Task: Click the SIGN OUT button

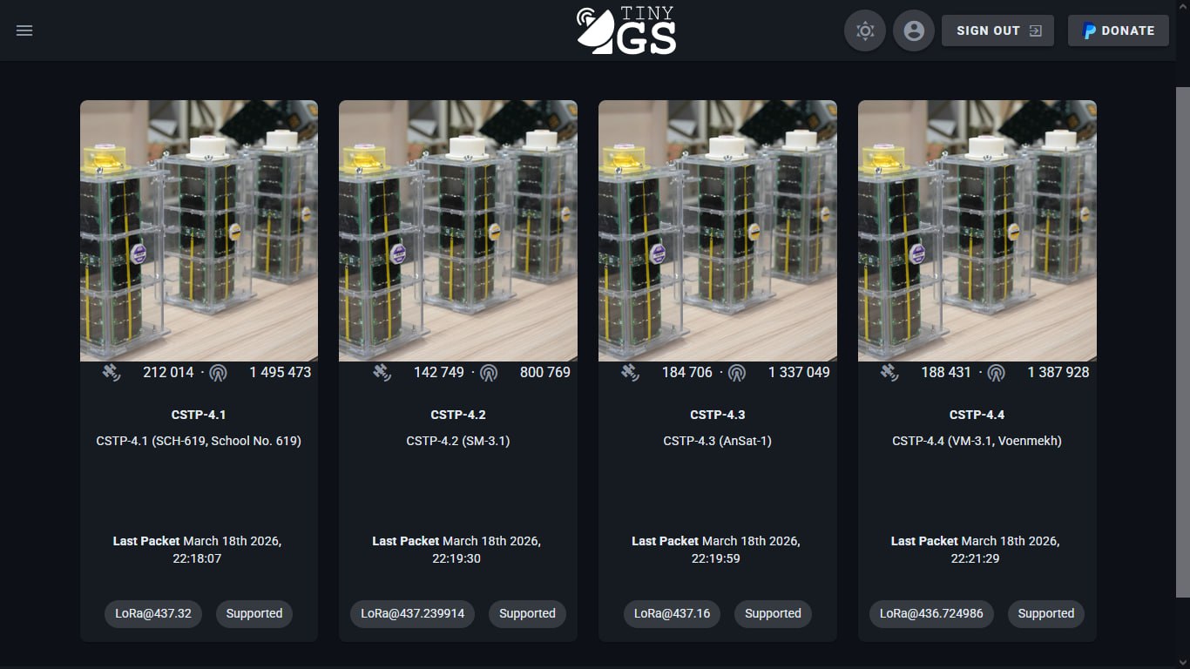Action: point(998,30)
